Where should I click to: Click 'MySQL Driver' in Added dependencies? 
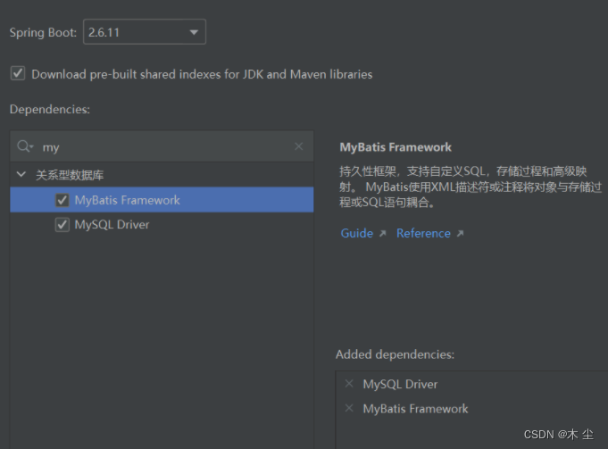(x=400, y=384)
